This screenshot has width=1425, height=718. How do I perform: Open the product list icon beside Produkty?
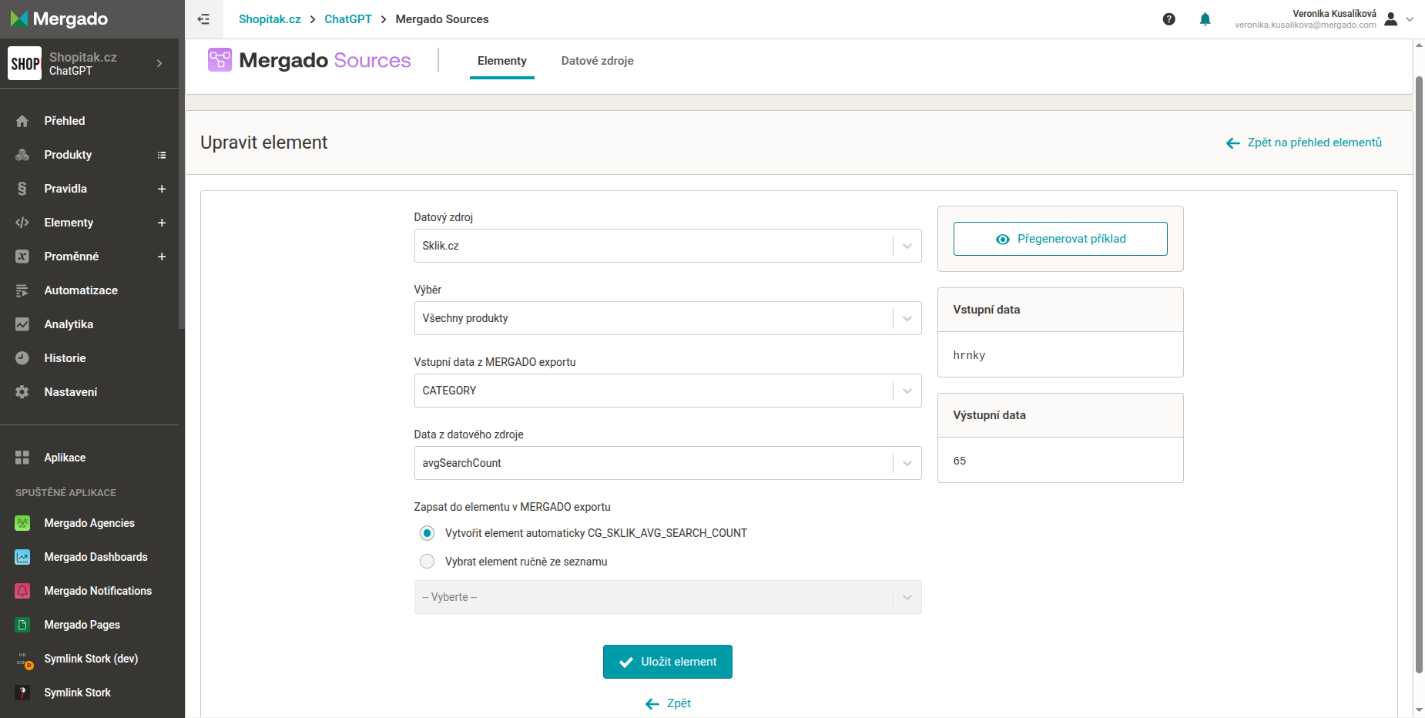[x=162, y=155]
